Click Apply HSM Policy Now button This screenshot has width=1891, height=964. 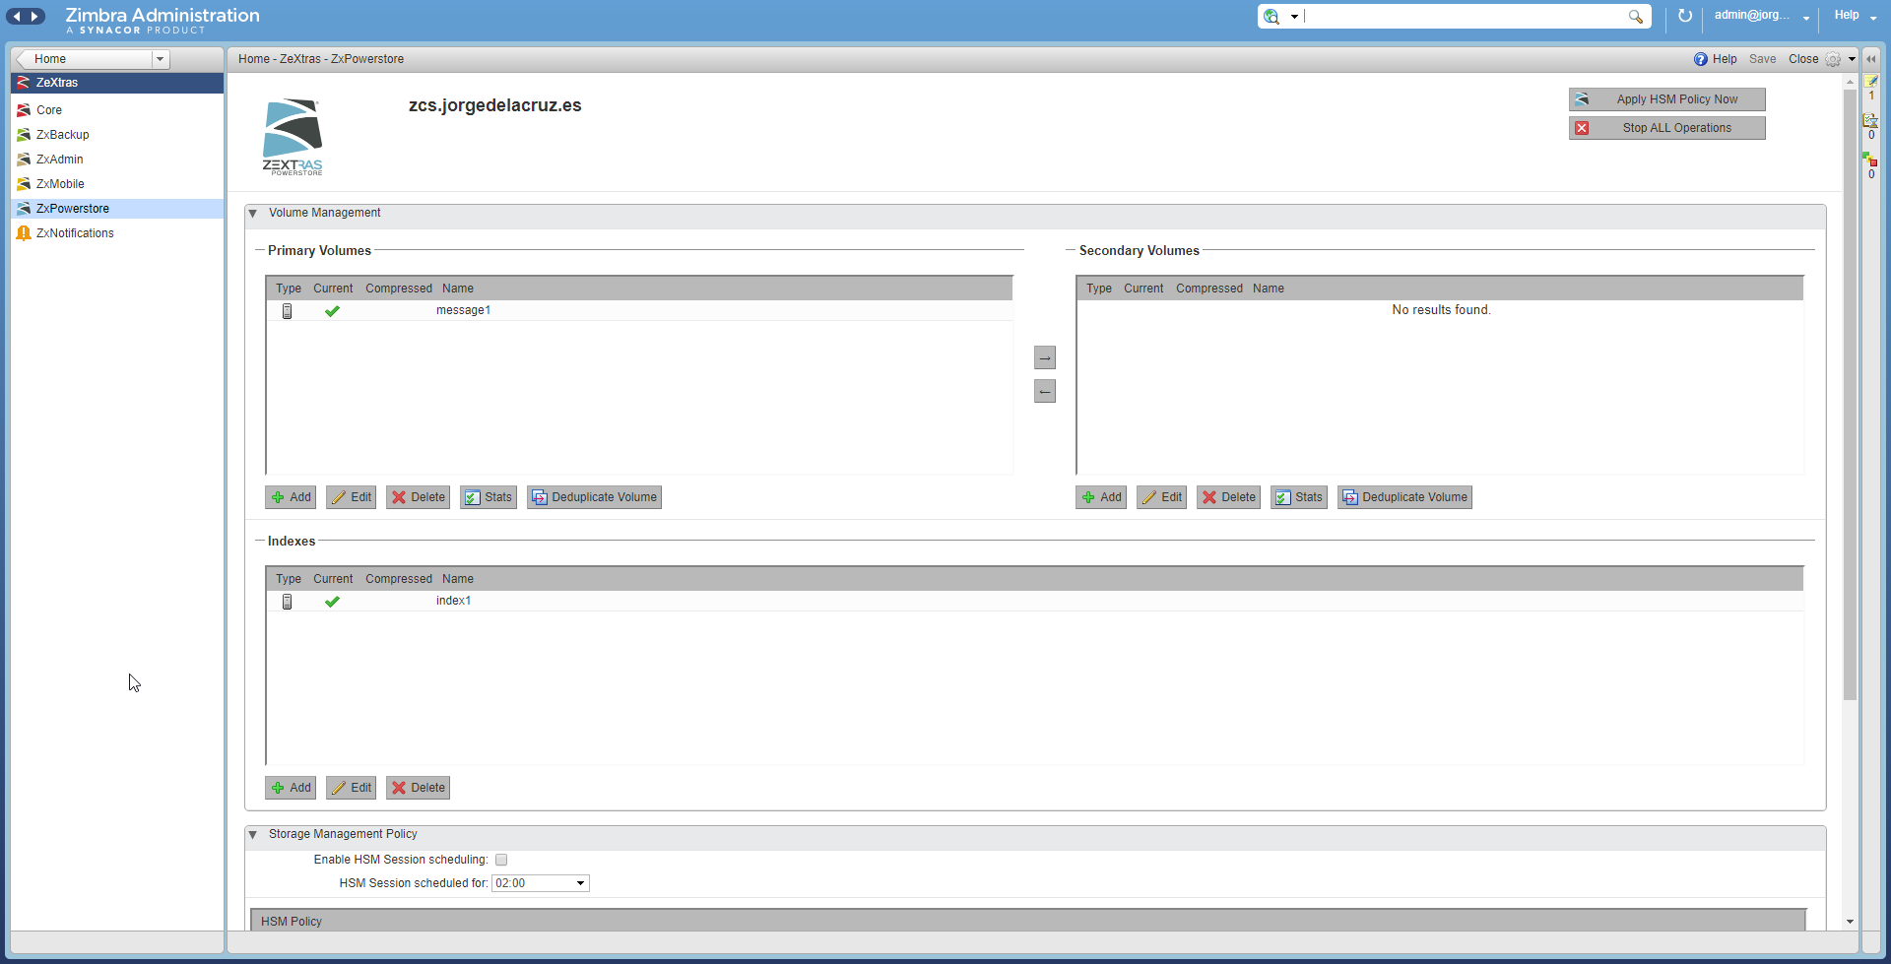[x=1666, y=99]
